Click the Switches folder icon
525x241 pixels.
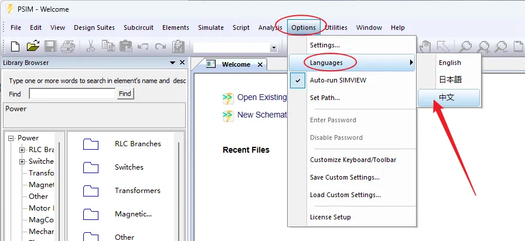[x=91, y=167]
